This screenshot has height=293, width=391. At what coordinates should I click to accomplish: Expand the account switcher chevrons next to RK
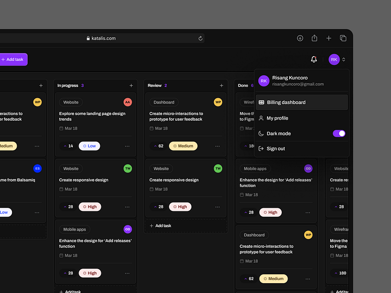coord(344,60)
